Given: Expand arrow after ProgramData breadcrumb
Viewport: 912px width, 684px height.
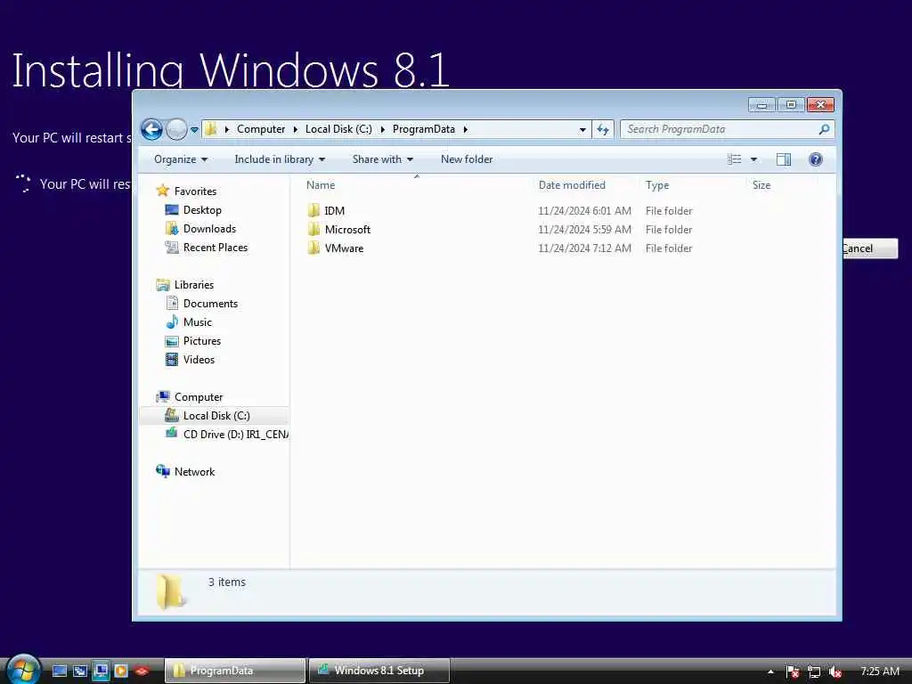Looking at the screenshot, I should [465, 129].
